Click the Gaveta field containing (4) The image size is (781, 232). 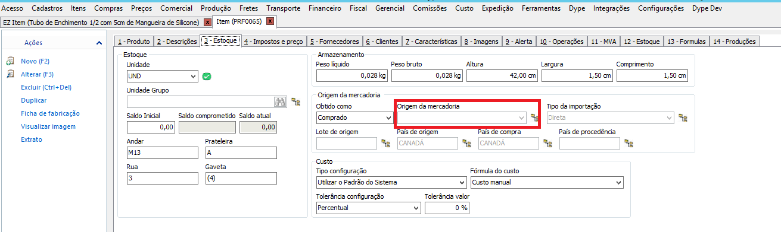pos(241,179)
